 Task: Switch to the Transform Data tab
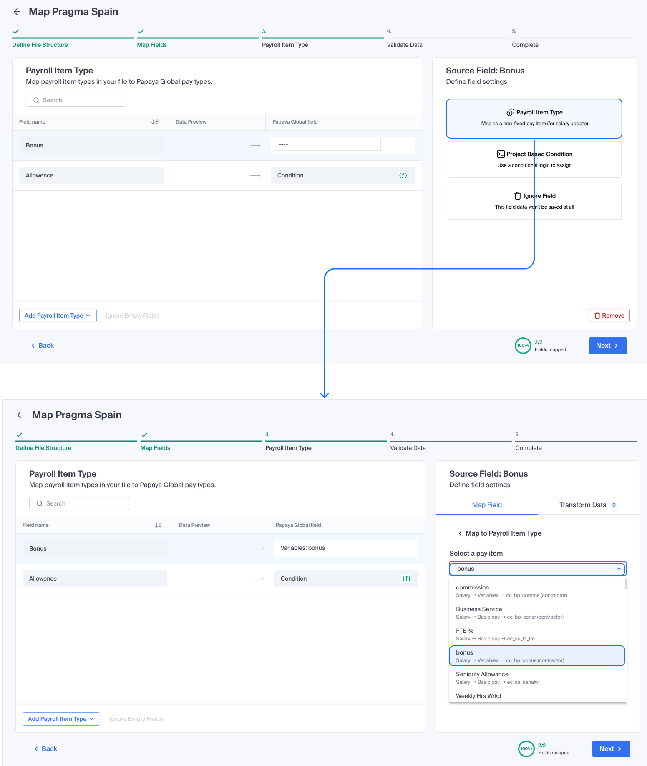pos(588,505)
